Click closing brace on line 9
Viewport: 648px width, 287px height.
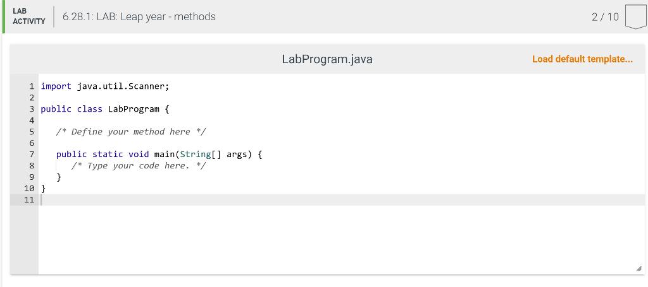[59, 177]
